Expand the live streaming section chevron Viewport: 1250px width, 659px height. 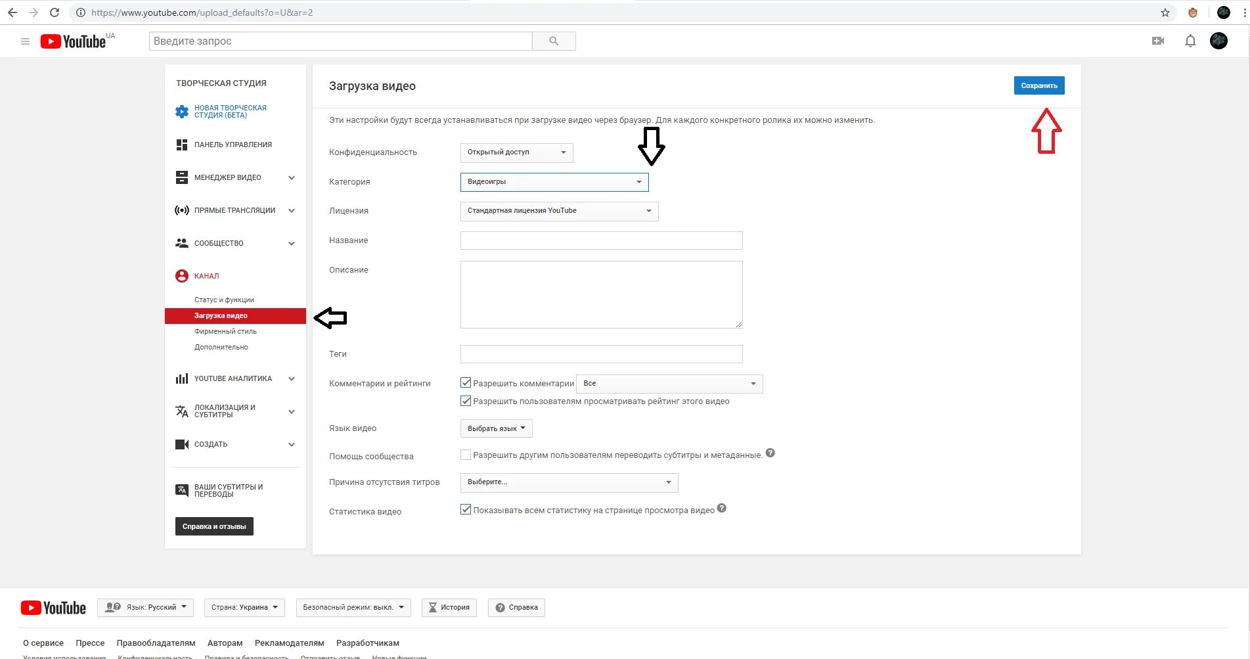[x=292, y=210]
